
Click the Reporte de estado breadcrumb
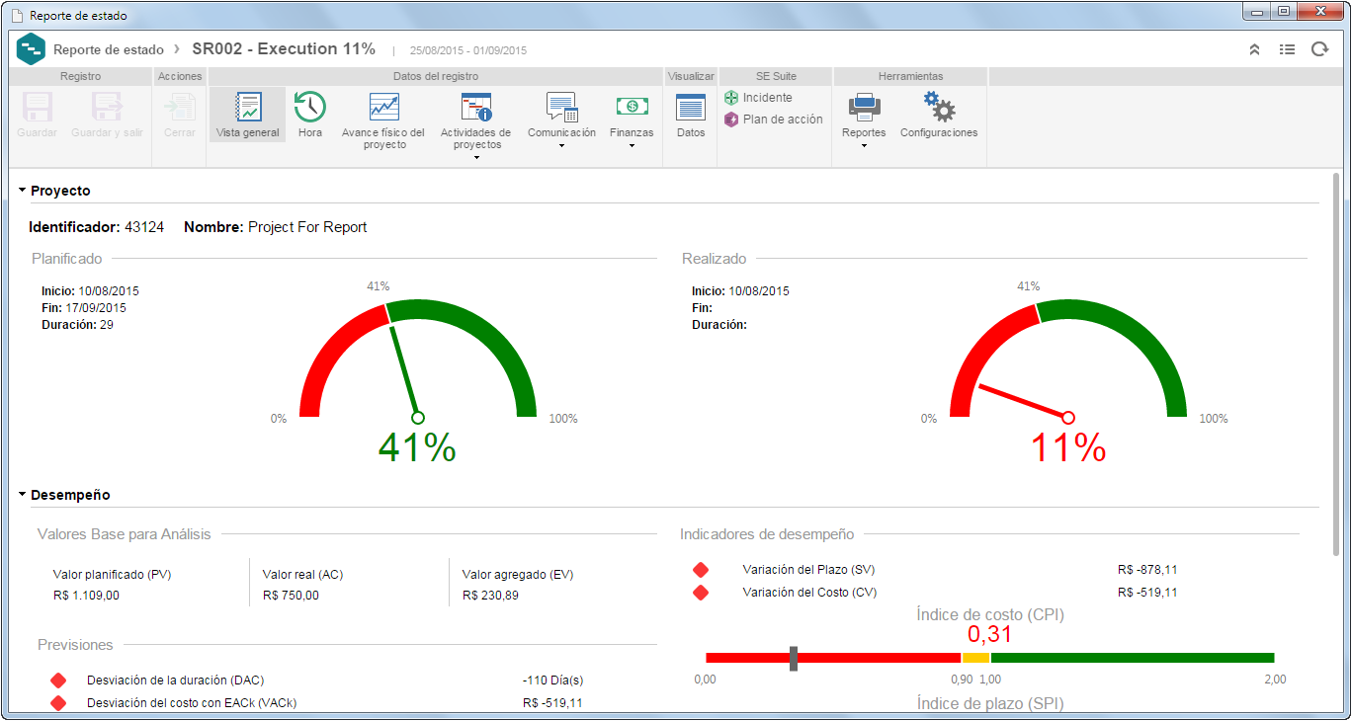[x=109, y=49]
